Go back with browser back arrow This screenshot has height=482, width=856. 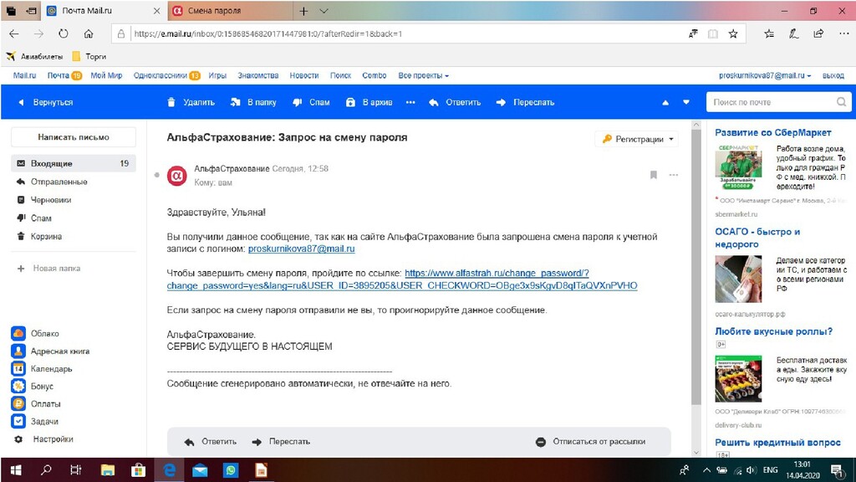pyautogui.click(x=13, y=33)
